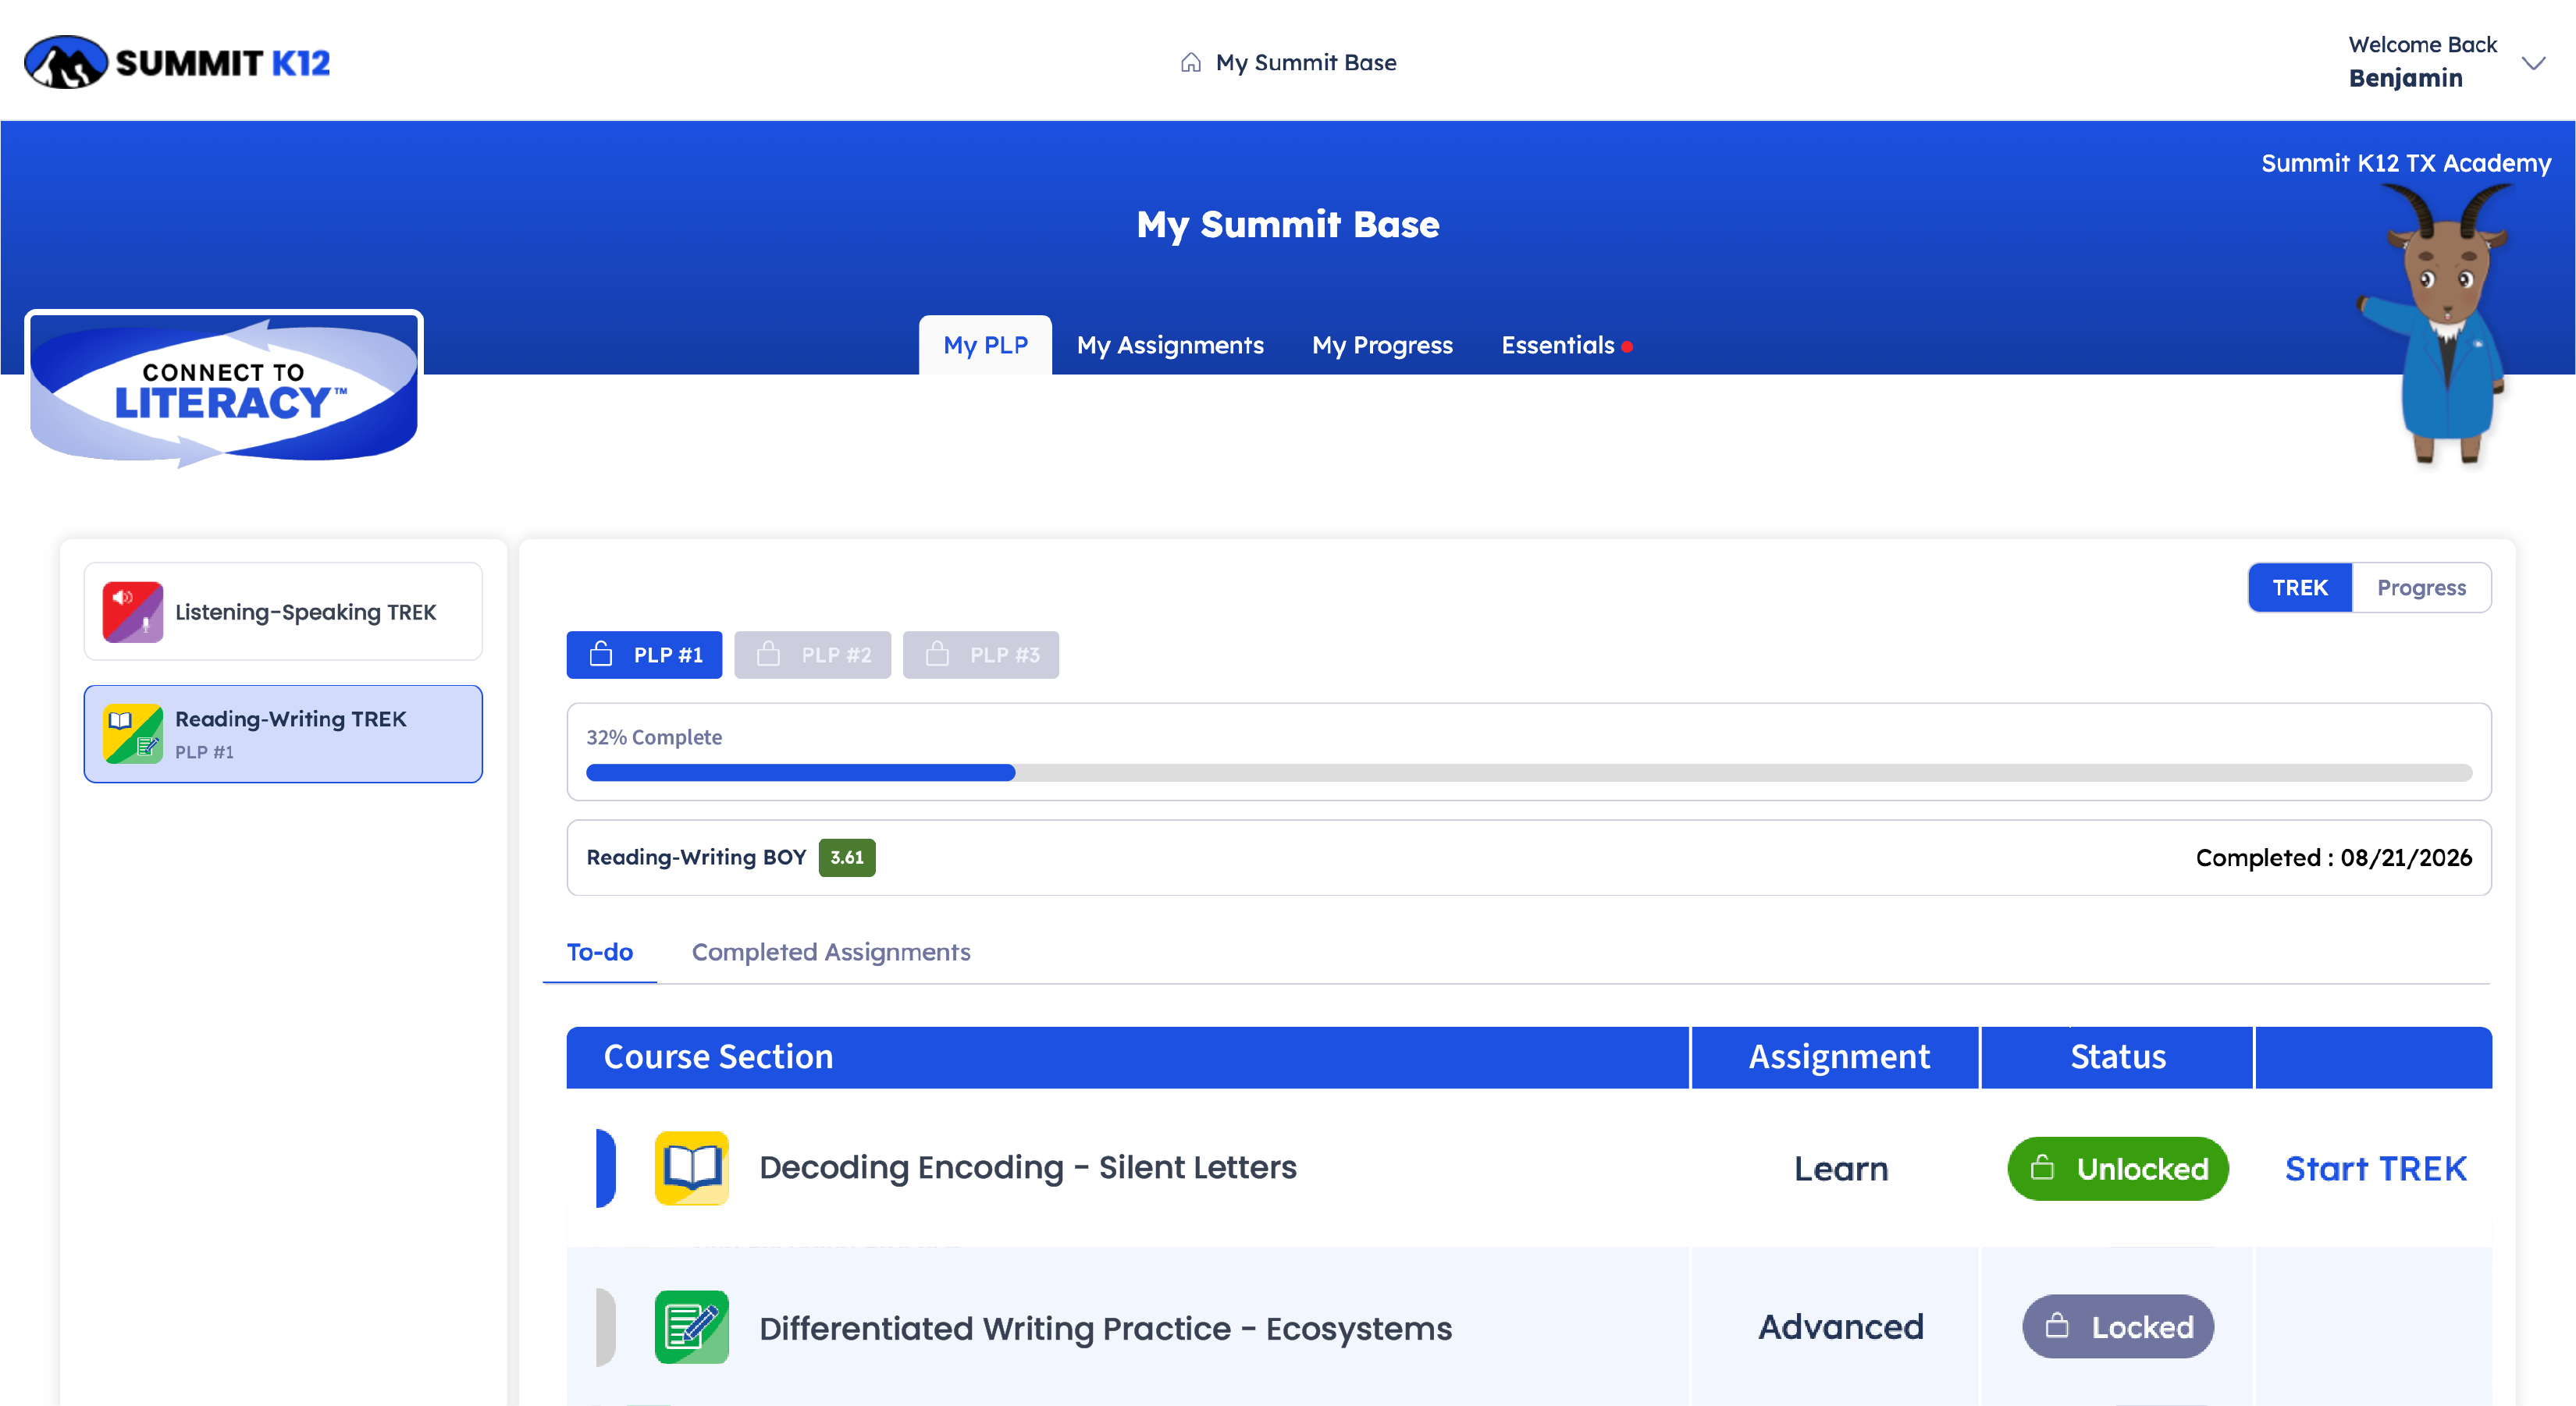Switch to the To-do tab
The image size is (2576, 1406).
(600, 953)
